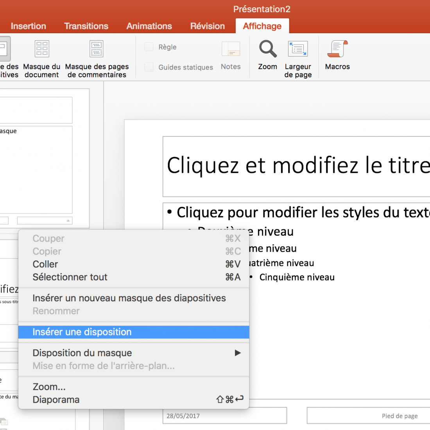Click the Pied de page field
Screen dimensions: 430x430
coord(368,416)
